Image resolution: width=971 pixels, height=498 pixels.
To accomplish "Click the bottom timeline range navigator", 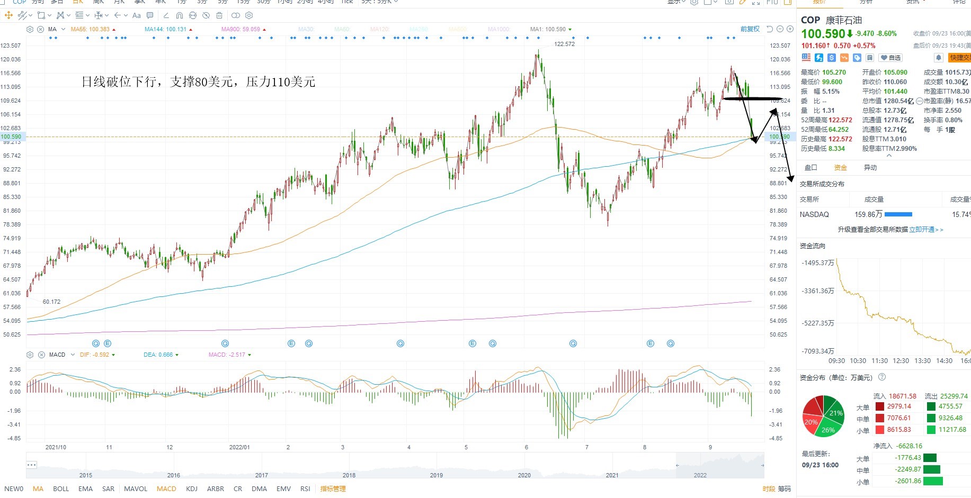I will coord(395,466).
